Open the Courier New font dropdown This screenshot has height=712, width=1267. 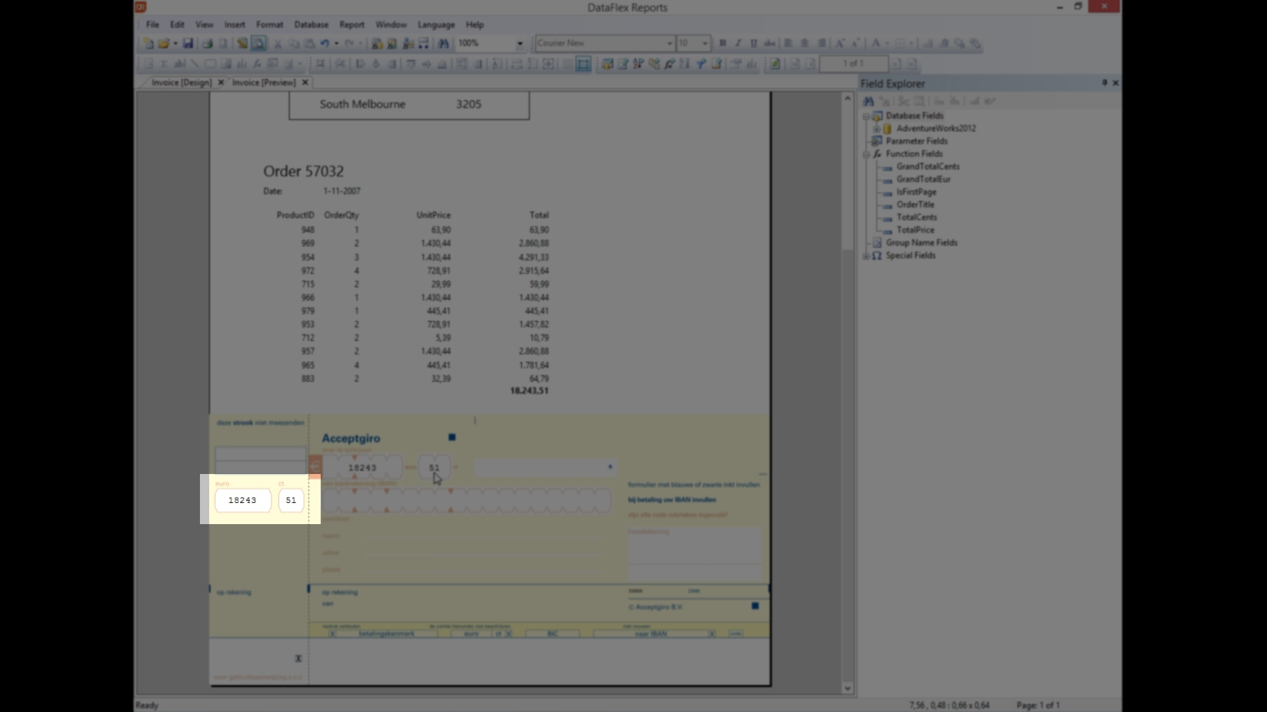point(669,44)
